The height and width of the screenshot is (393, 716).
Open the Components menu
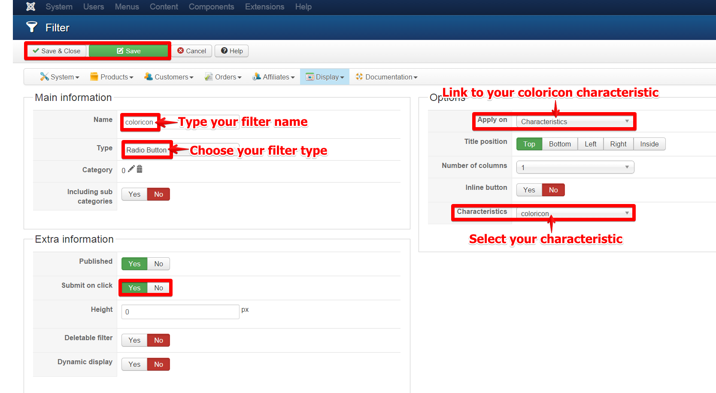[212, 7]
